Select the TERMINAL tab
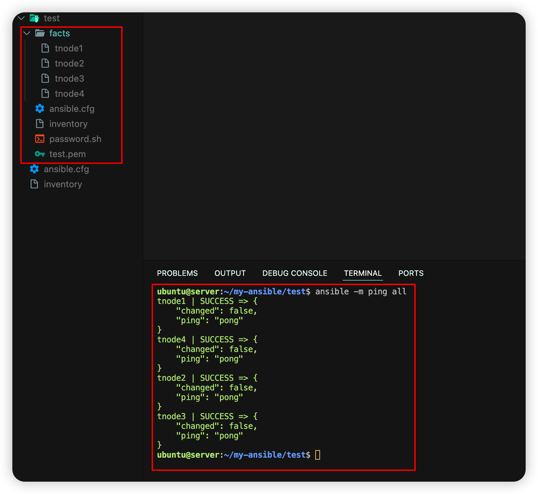The width and height of the screenshot is (538, 494). tap(363, 273)
